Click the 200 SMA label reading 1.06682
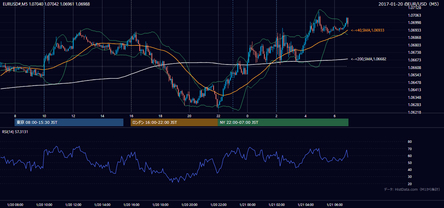 pyautogui.click(x=368, y=59)
